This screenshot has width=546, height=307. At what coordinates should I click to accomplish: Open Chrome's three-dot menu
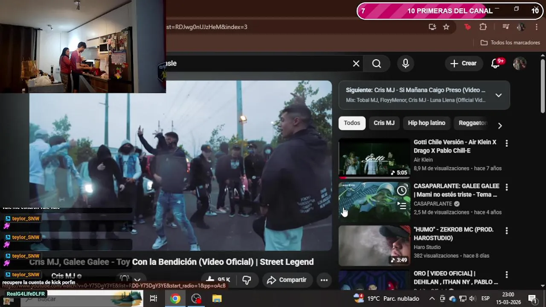tap(537, 27)
